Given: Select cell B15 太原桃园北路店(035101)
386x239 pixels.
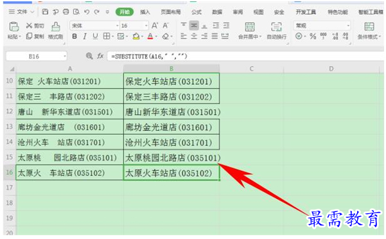Looking at the screenshot, I should click(x=171, y=157).
